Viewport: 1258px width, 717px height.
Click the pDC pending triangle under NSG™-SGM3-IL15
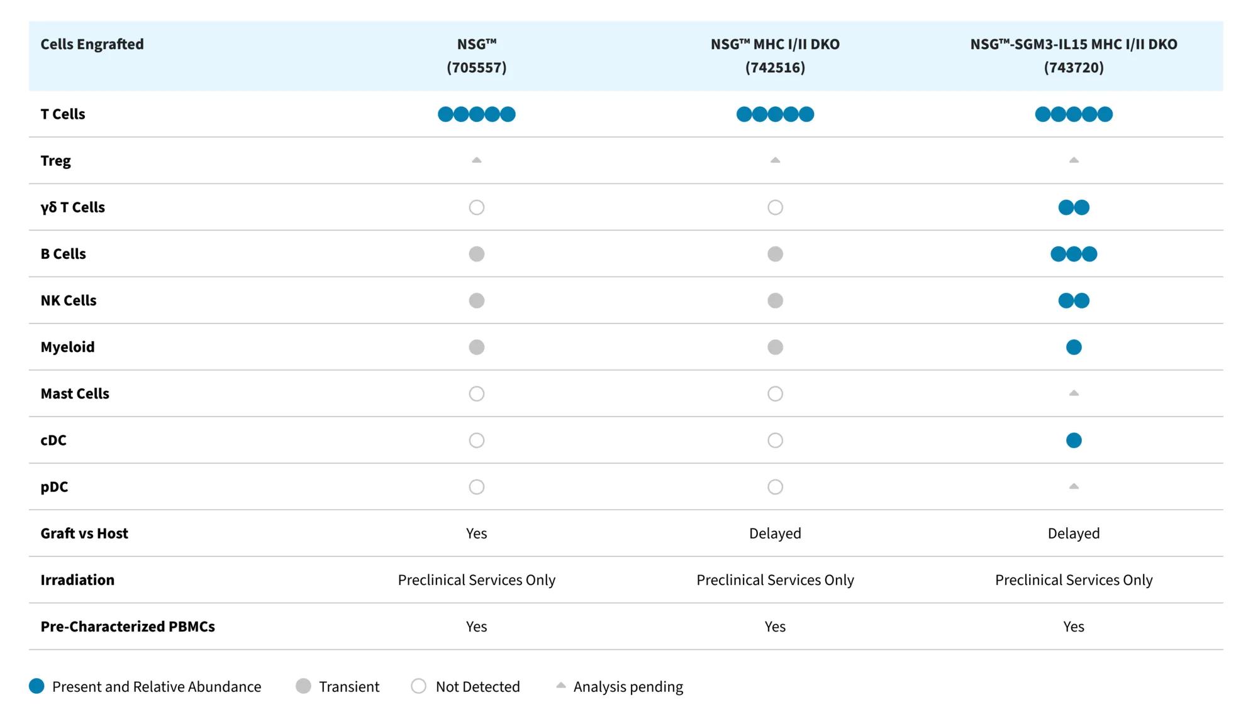point(1074,486)
